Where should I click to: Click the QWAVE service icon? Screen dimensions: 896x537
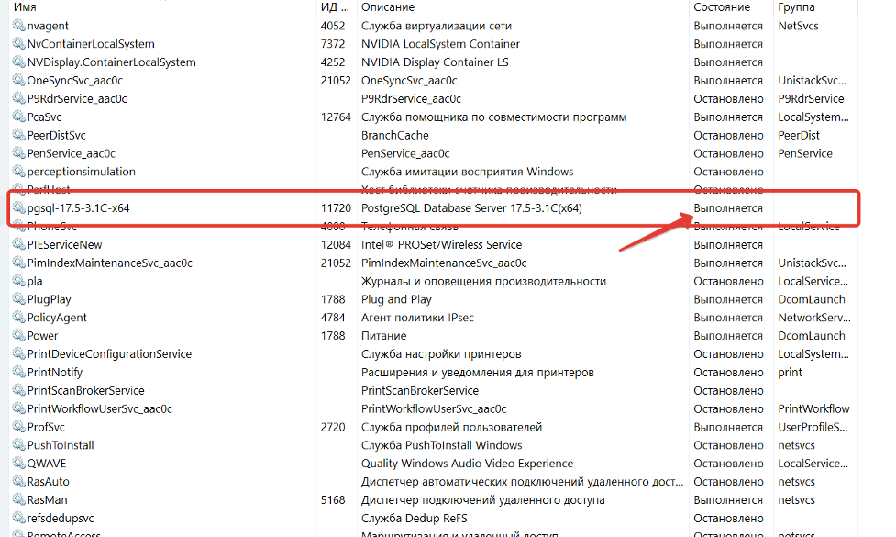18,464
